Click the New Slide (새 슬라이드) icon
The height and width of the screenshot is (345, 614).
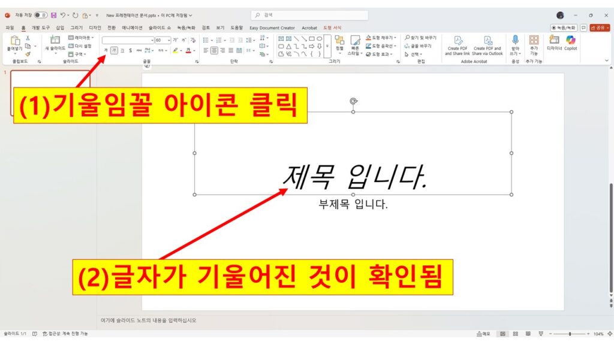(x=55, y=40)
